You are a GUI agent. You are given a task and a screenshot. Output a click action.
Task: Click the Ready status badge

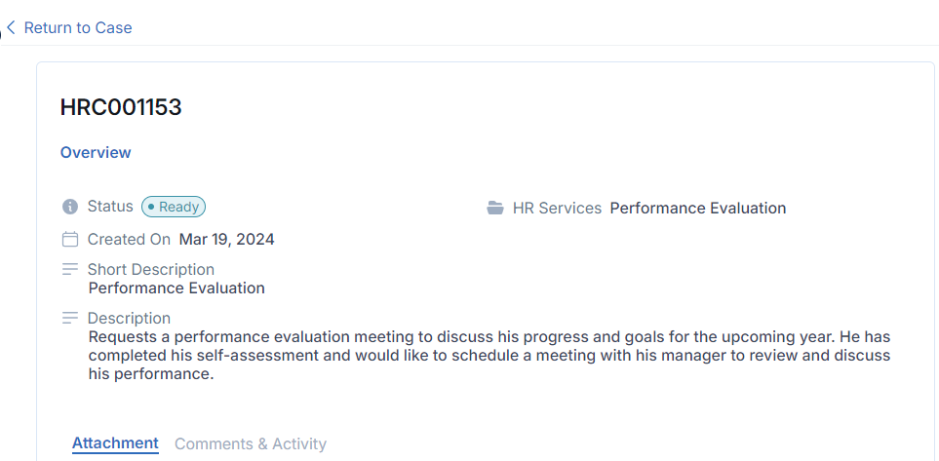tap(174, 208)
